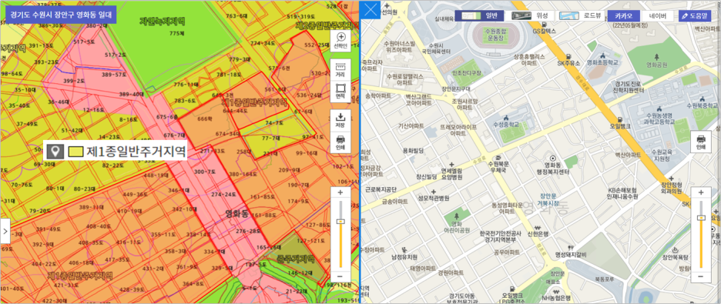Screen dimensions: 721x304
Task: Click the 자연녹지지역 zone label
Action: (163, 21)
